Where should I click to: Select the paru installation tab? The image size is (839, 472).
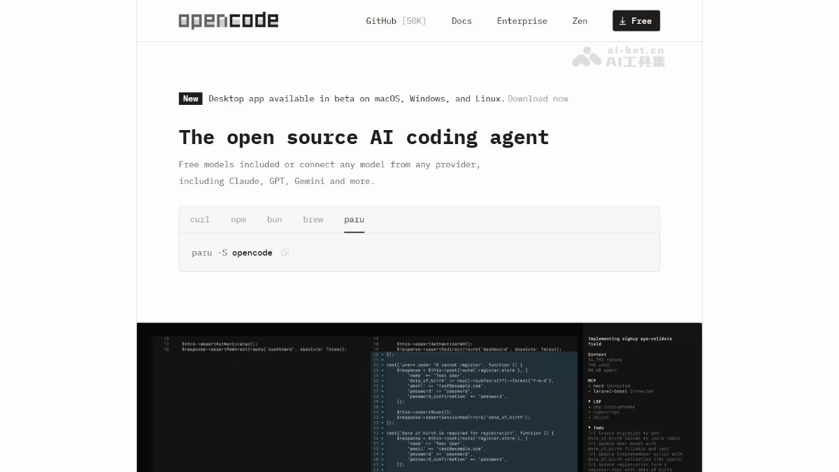[x=354, y=220]
